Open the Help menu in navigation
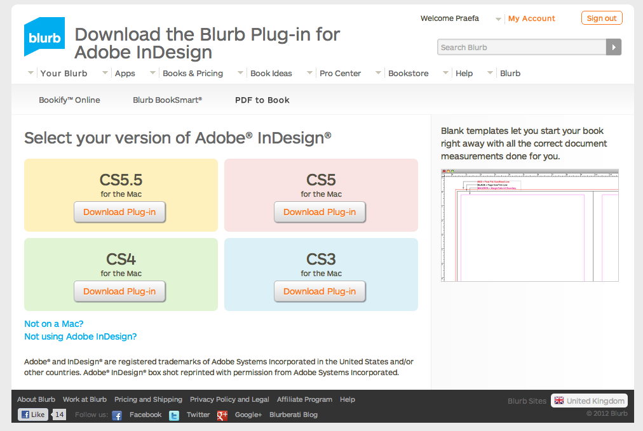The width and height of the screenshot is (643, 431). tap(464, 74)
